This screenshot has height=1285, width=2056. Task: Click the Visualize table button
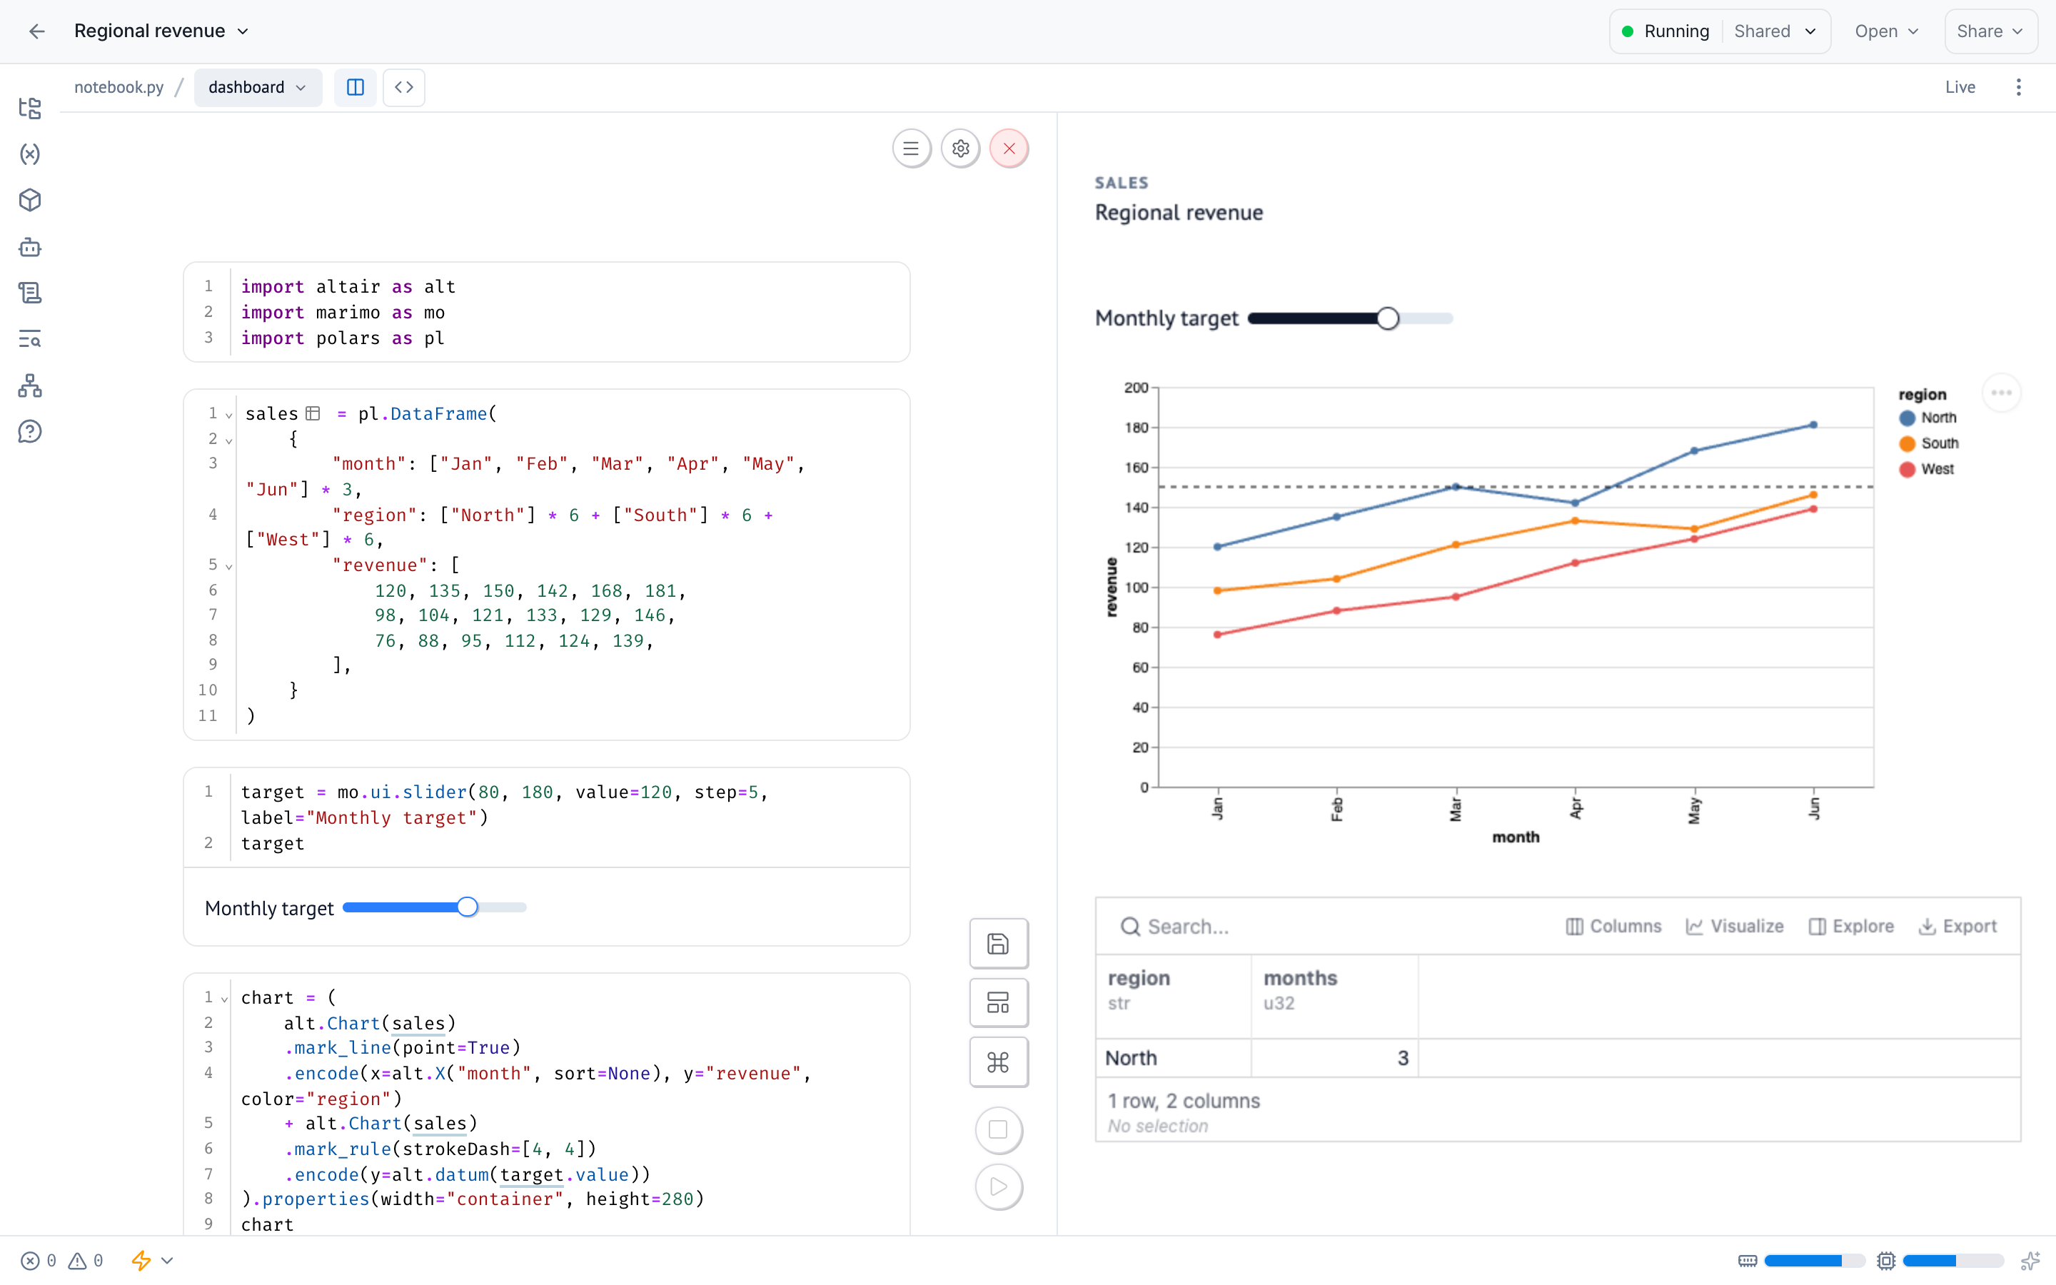pyautogui.click(x=1734, y=927)
